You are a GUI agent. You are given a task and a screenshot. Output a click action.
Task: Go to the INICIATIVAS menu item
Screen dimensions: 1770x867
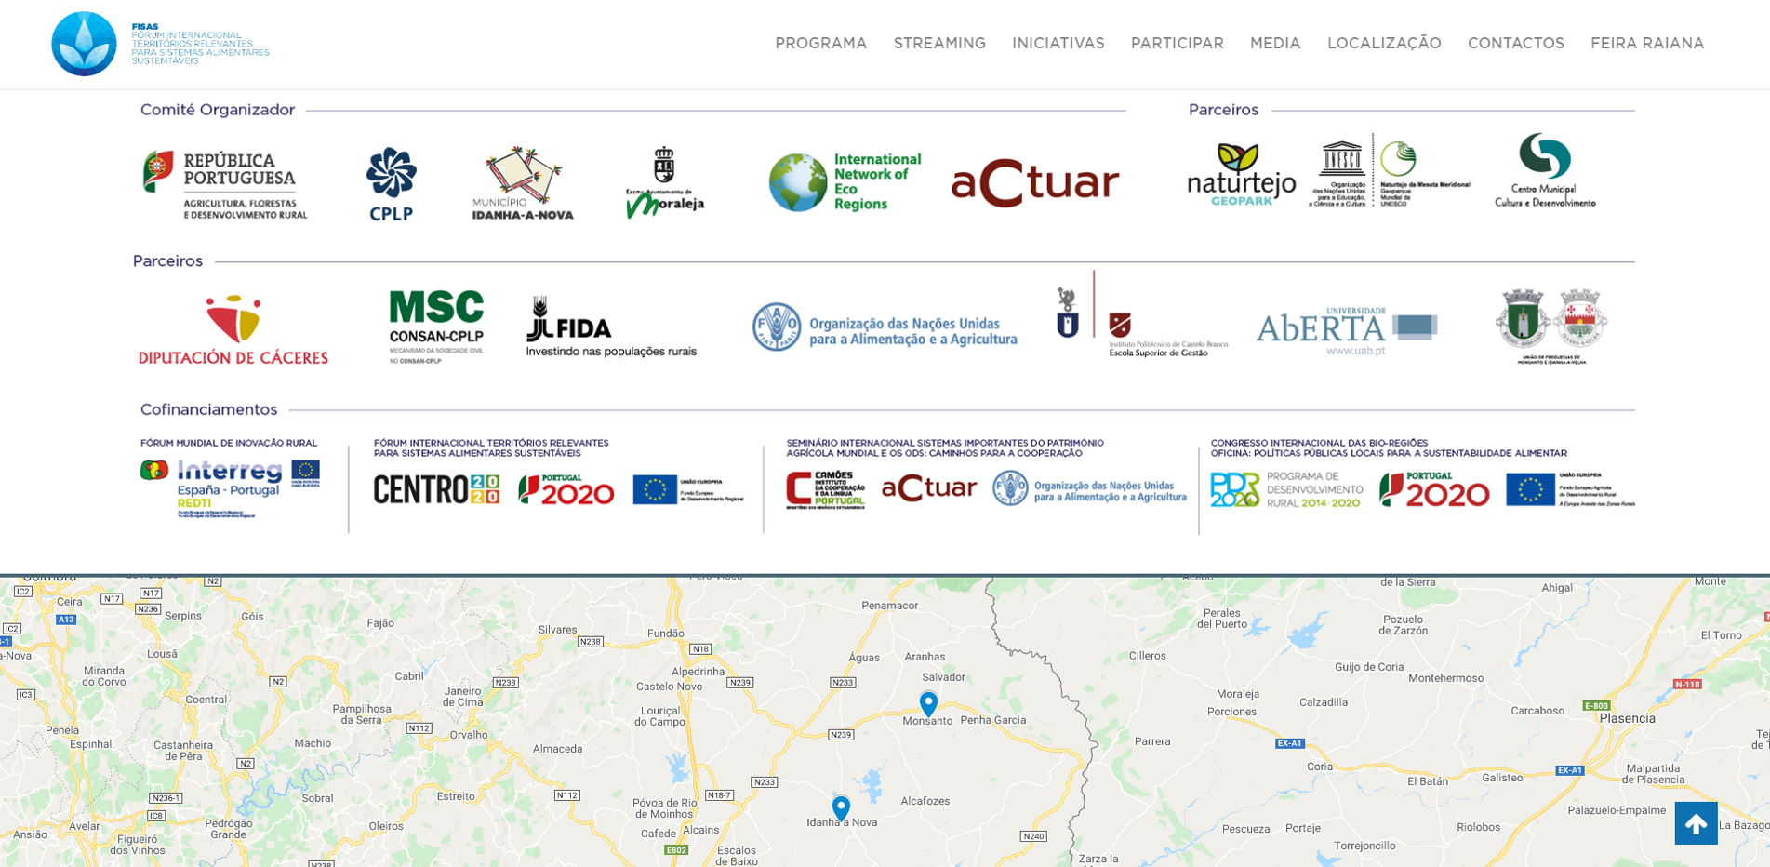(x=1058, y=44)
